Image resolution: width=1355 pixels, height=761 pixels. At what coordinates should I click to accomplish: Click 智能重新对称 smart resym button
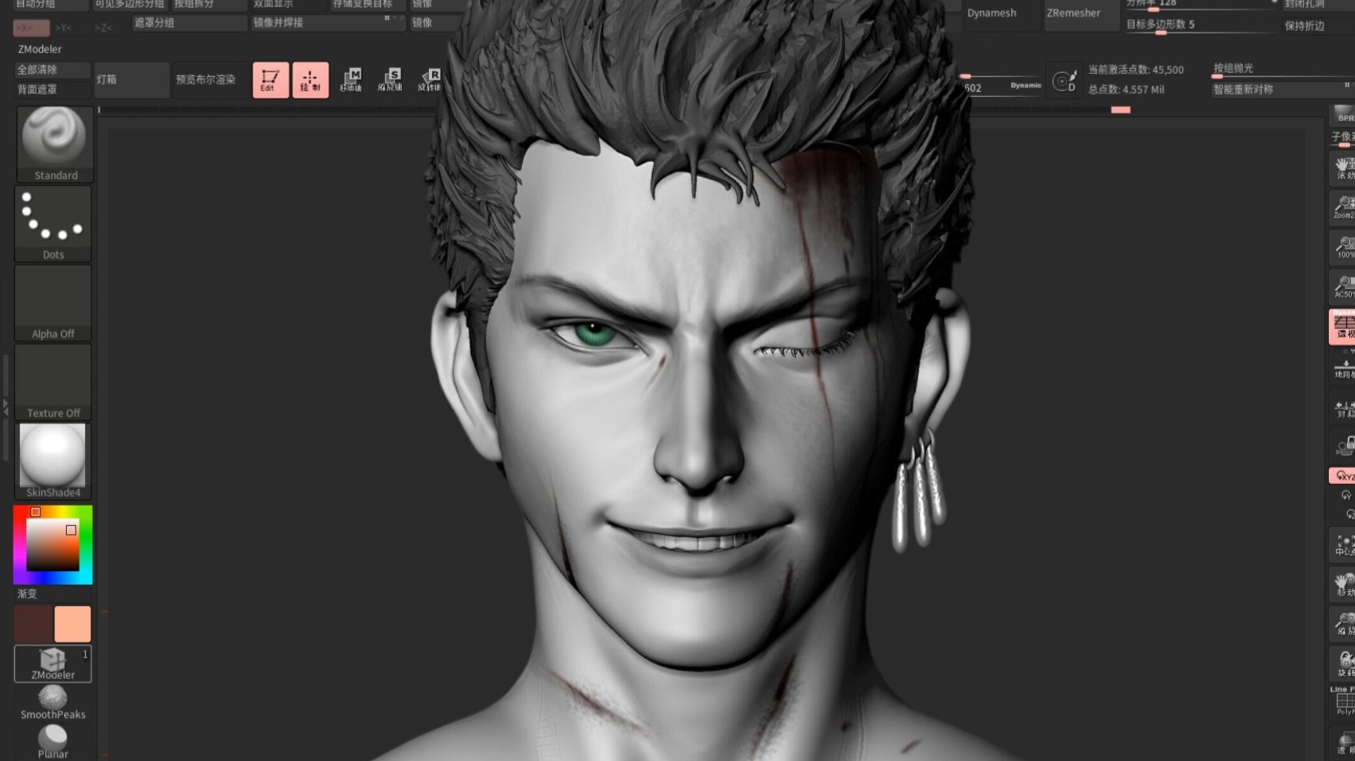(x=1282, y=90)
